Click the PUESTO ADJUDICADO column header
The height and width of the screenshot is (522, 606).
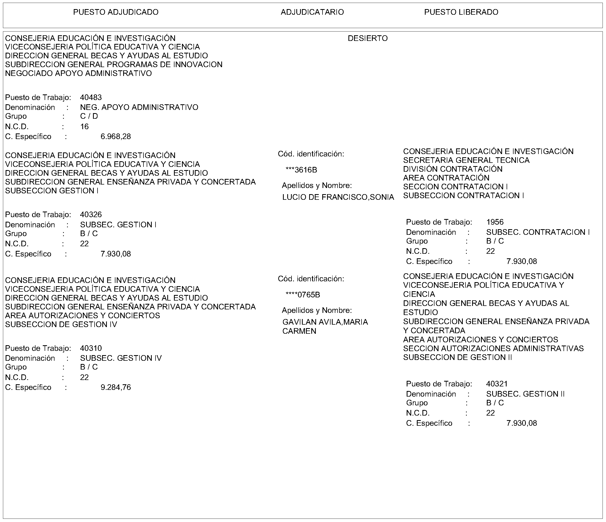(115, 12)
